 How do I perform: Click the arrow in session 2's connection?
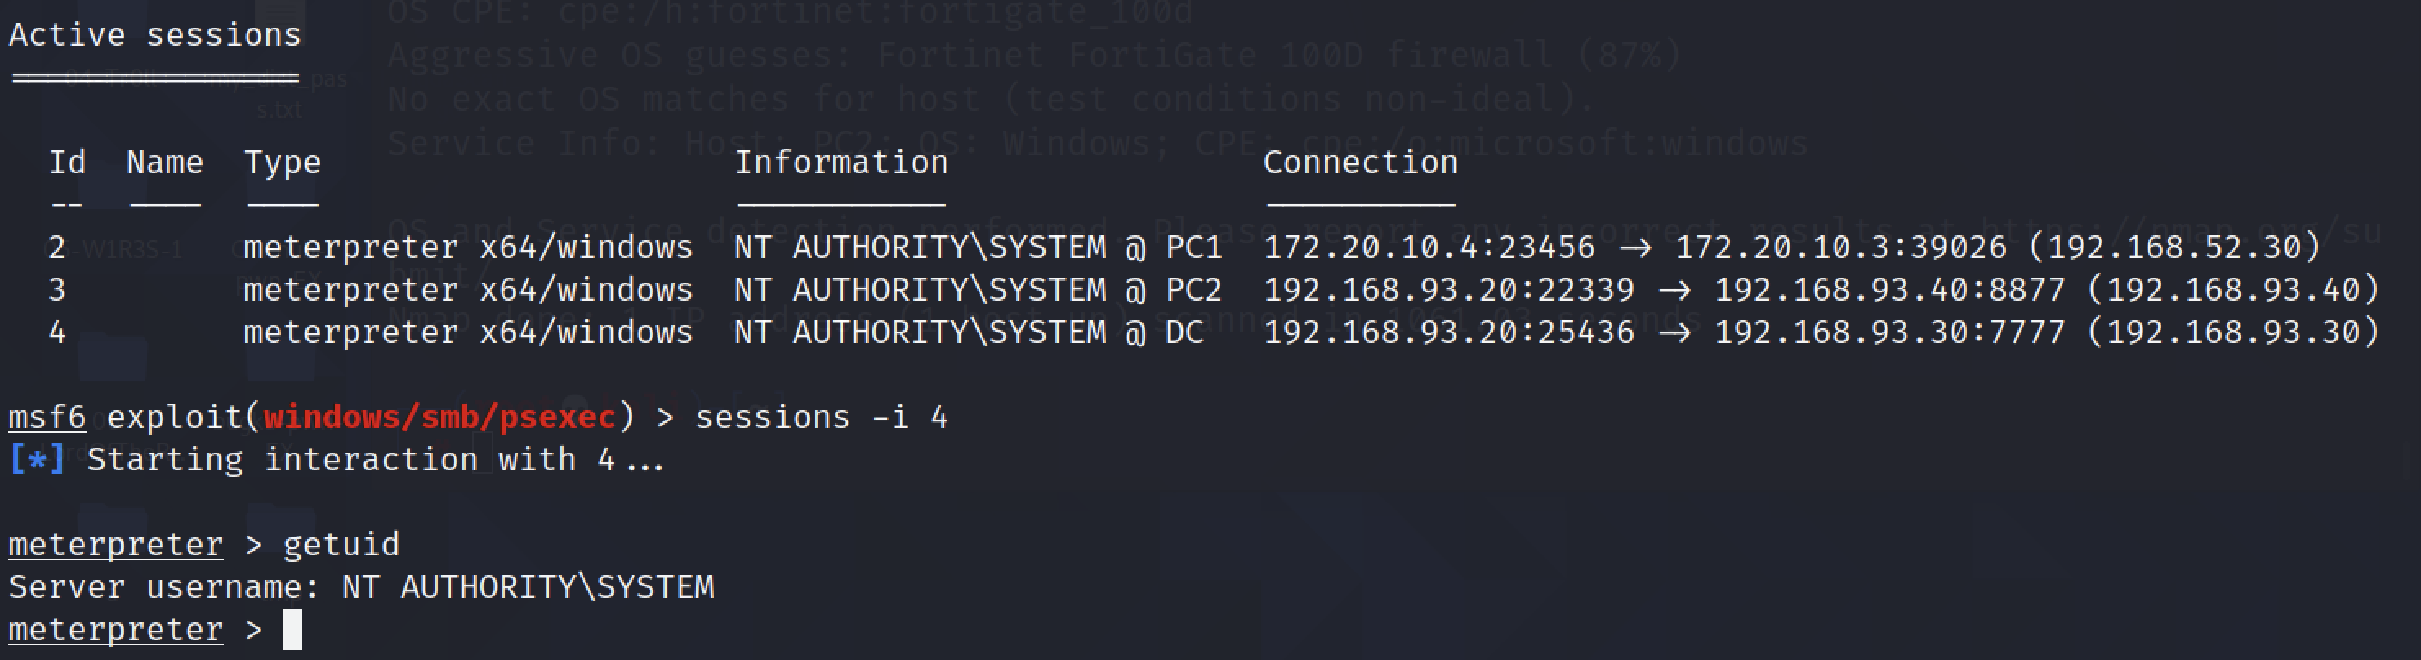pyautogui.click(x=1635, y=247)
